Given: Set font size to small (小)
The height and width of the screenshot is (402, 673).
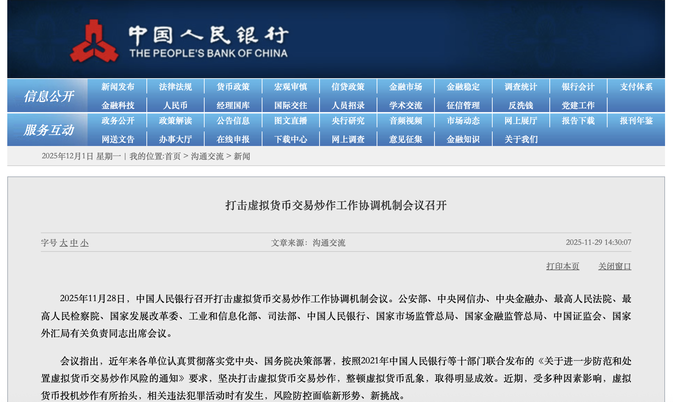Looking at the screenshot, I should (x=84, y=243).
